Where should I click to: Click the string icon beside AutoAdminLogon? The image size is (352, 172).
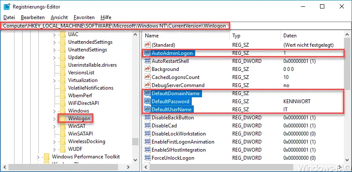147,53
